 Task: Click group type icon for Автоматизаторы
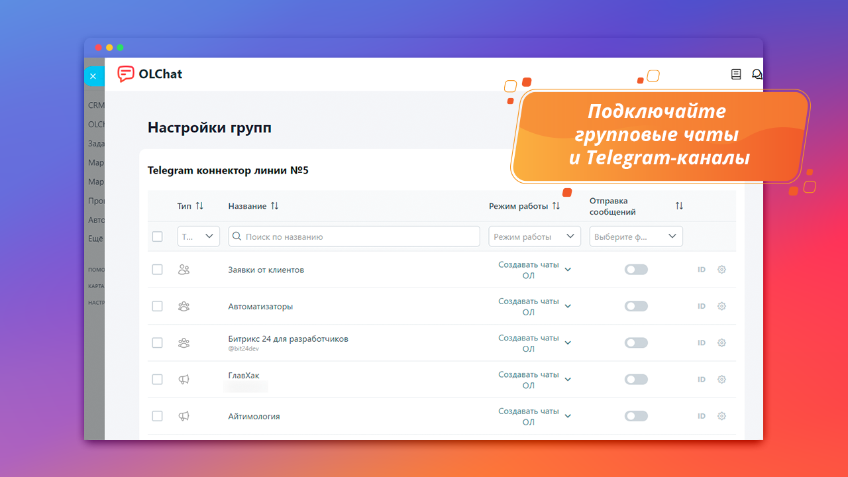click(x=184, y=306)
